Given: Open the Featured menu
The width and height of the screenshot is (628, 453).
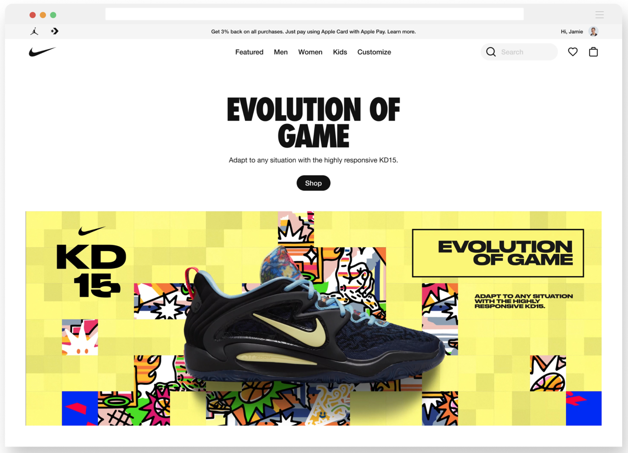Looking at the screenshot, I should (x=249, y=52).
